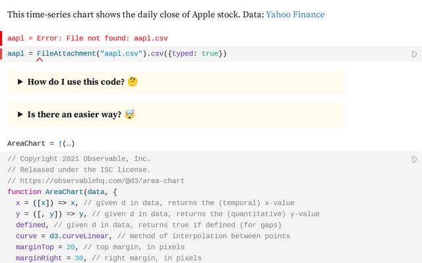This screenshot has height=263, width=422.
Task: Run the AreaChart function cell
Action: pyautogui.click(x=415, y=159)
